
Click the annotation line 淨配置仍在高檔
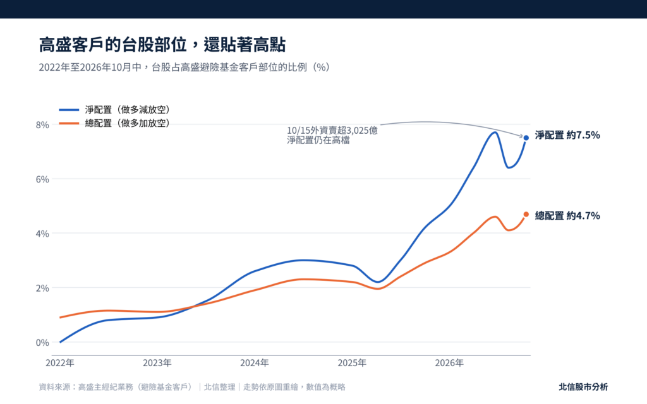tap(318, 140)
